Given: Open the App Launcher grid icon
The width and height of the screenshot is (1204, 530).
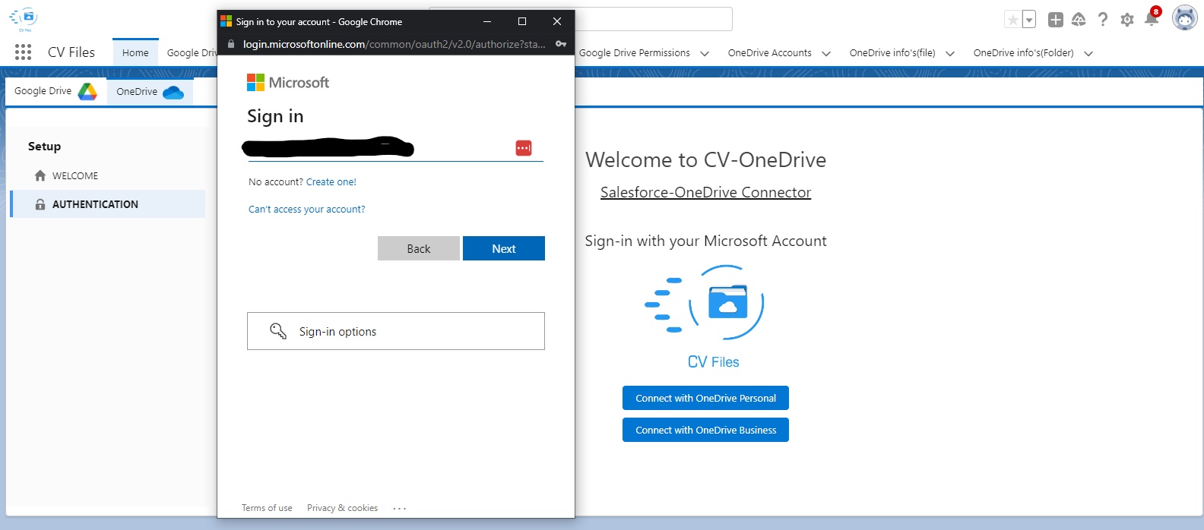Looking at the screenshot, I should pyautogui.click(x=23, y=52).
